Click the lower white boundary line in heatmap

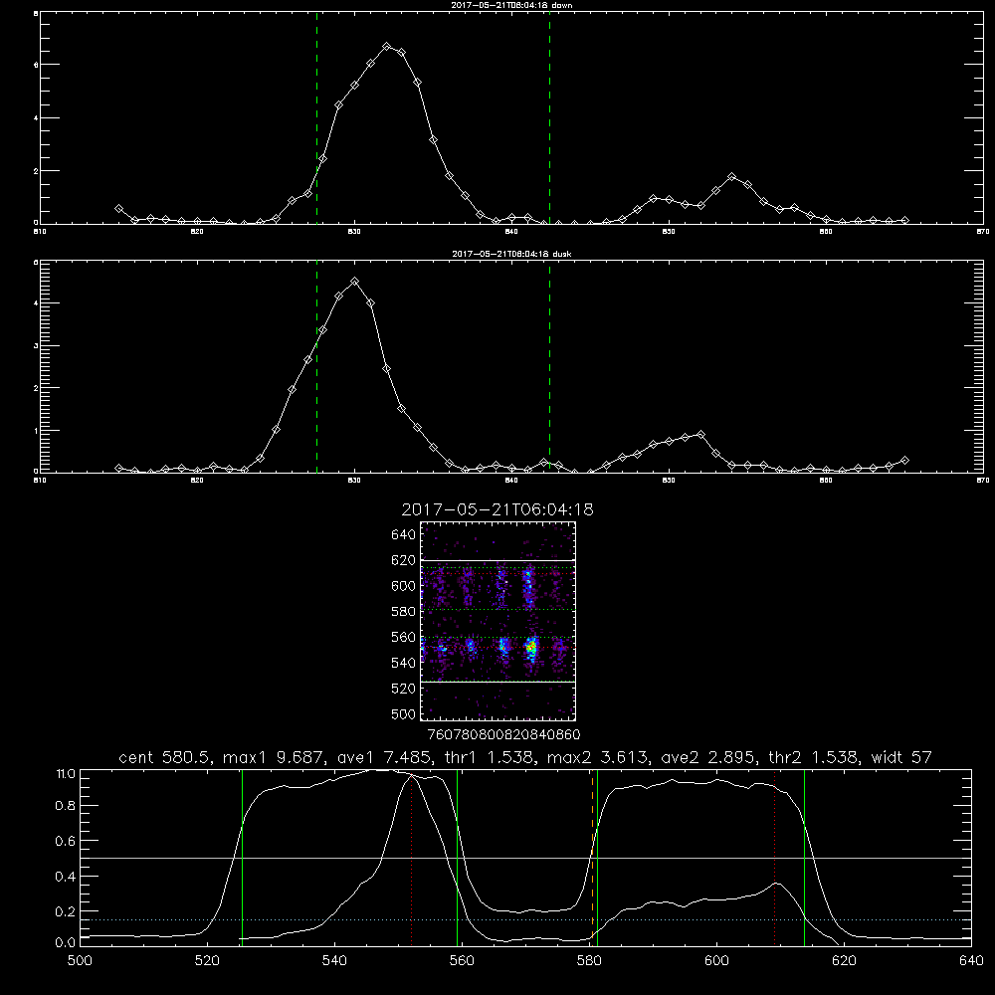tap(498, 682)
